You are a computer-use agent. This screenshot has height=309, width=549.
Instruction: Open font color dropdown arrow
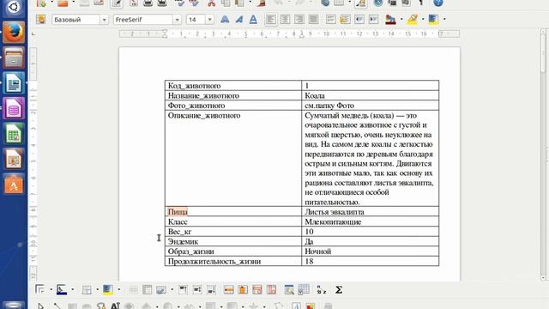[401, 19]
